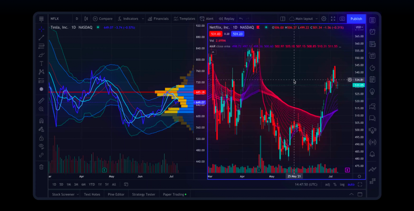Toggle the % percent scale
Screen dimensions: 414x211
tap(335, 185)
